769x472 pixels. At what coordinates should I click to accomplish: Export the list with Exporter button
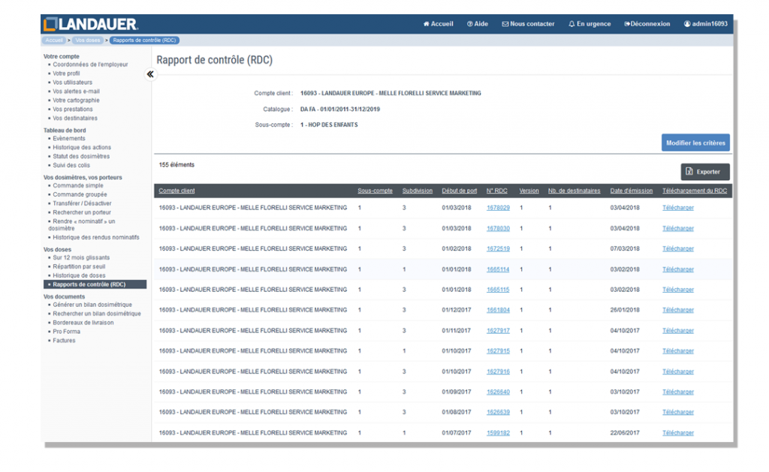pos(704,172)
